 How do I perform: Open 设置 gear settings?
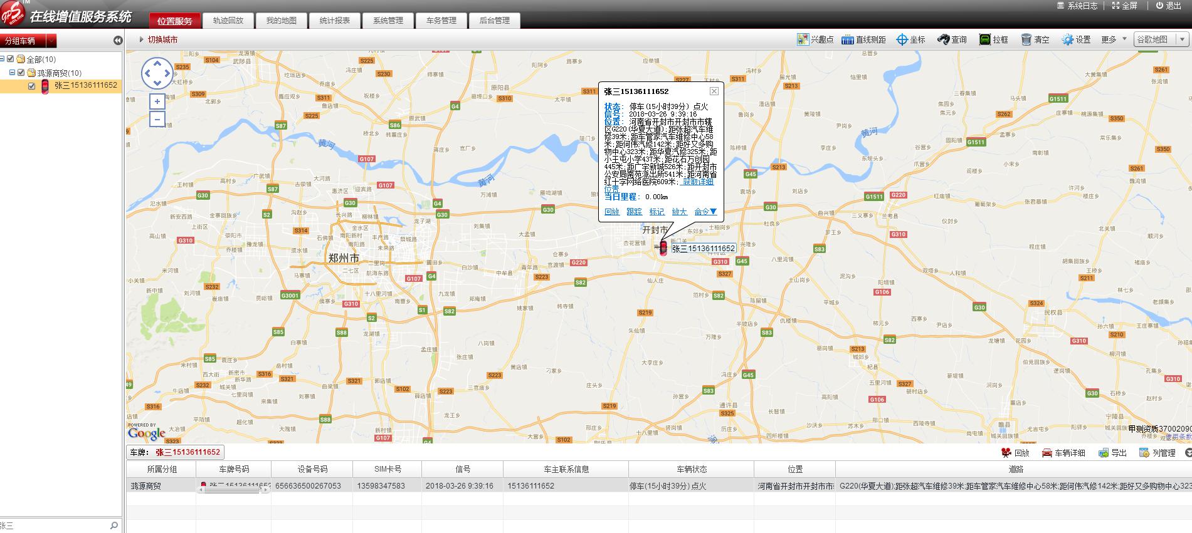pos(1067,39)
